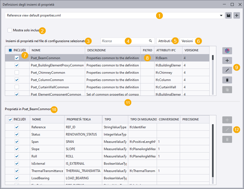This screenshot has width=244, height=189.
Task: Click the magnifier icon in search box
Action: [150, 41]
